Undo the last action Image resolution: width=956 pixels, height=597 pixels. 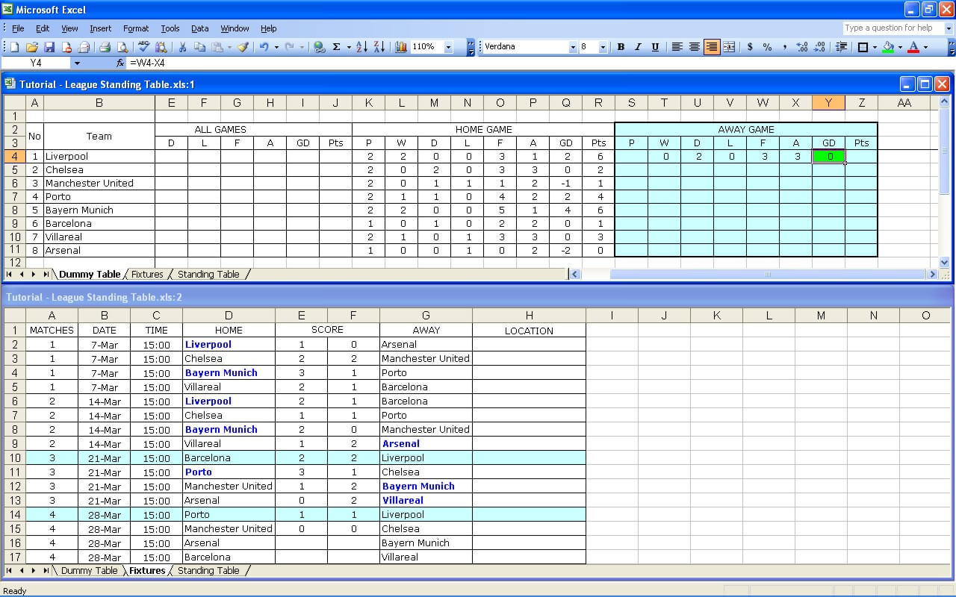point(264,47)
